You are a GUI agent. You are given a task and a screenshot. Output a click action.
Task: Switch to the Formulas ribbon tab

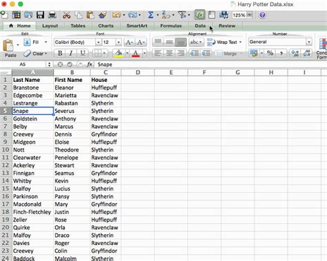click(171, 25)
